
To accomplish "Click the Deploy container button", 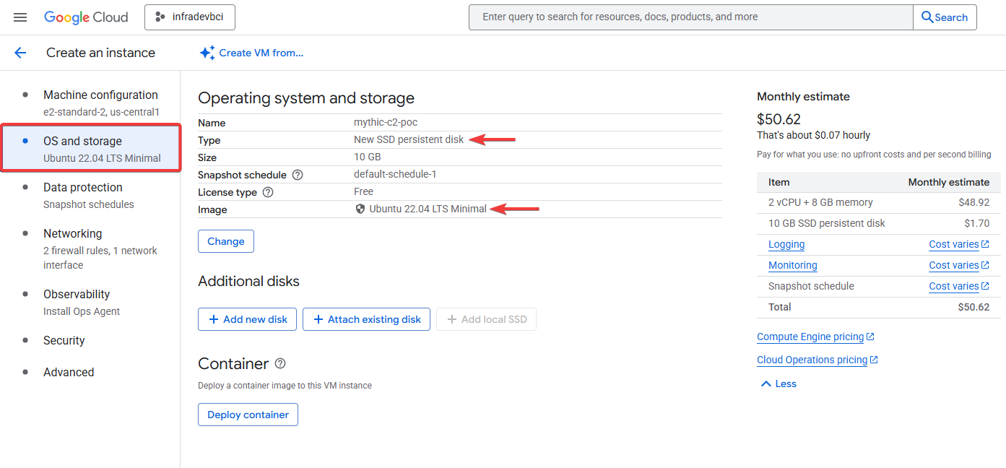I will (248, 415).
